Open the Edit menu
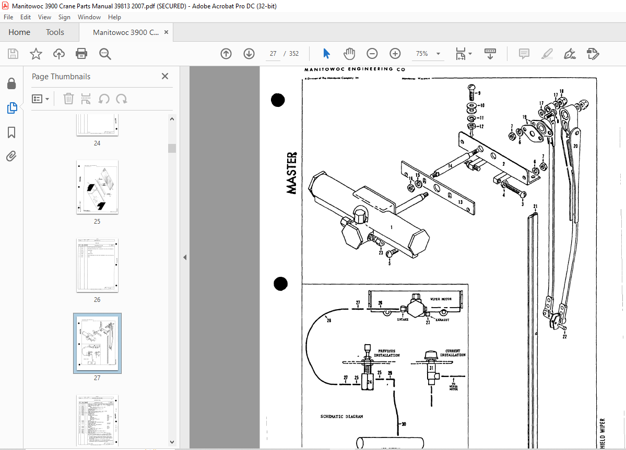 click(x=26, y=17)
